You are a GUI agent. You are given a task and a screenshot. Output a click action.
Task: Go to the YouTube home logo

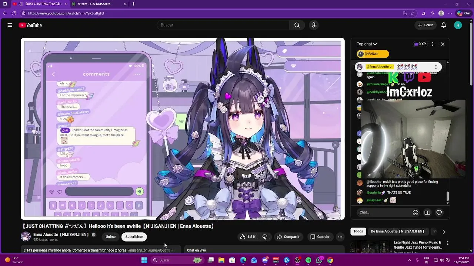point(30,25)
